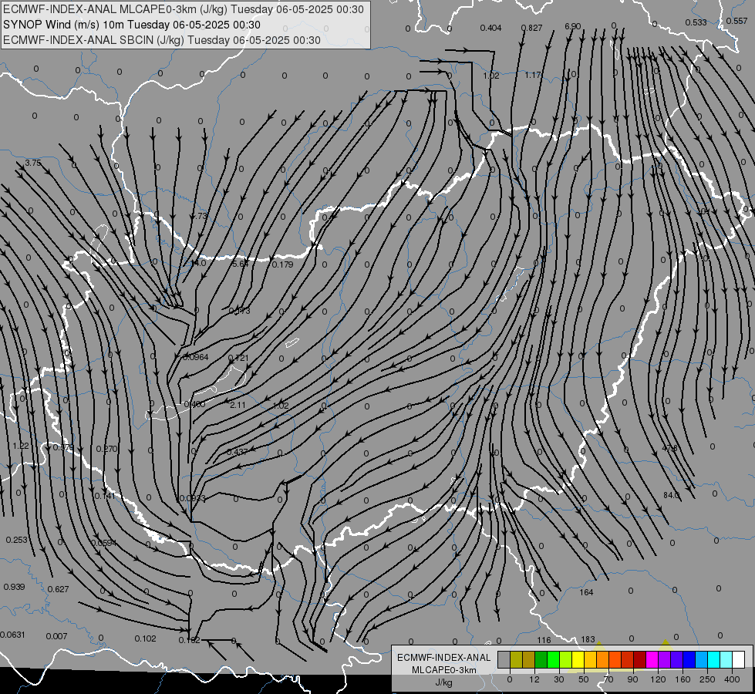Image resolution: width=755 pixels, height=694 pixels.
Task: Click the 0.721 map value
Action: click(x=238, y=357)
